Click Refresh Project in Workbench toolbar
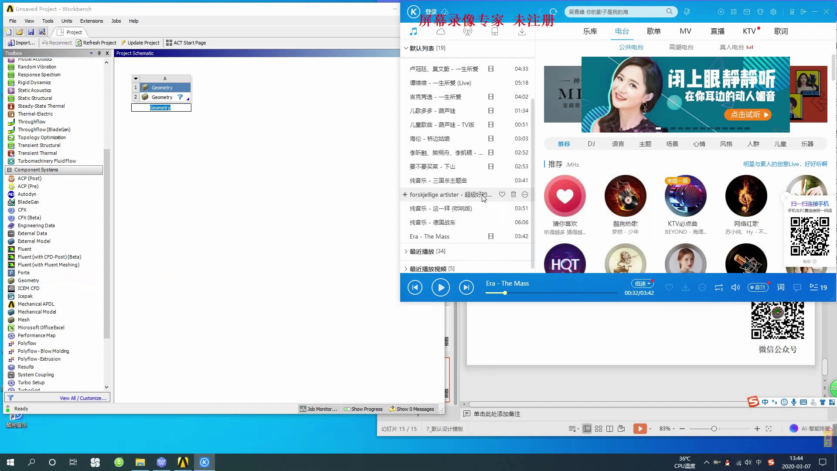The image size is (837, 471). pos(96,43)
